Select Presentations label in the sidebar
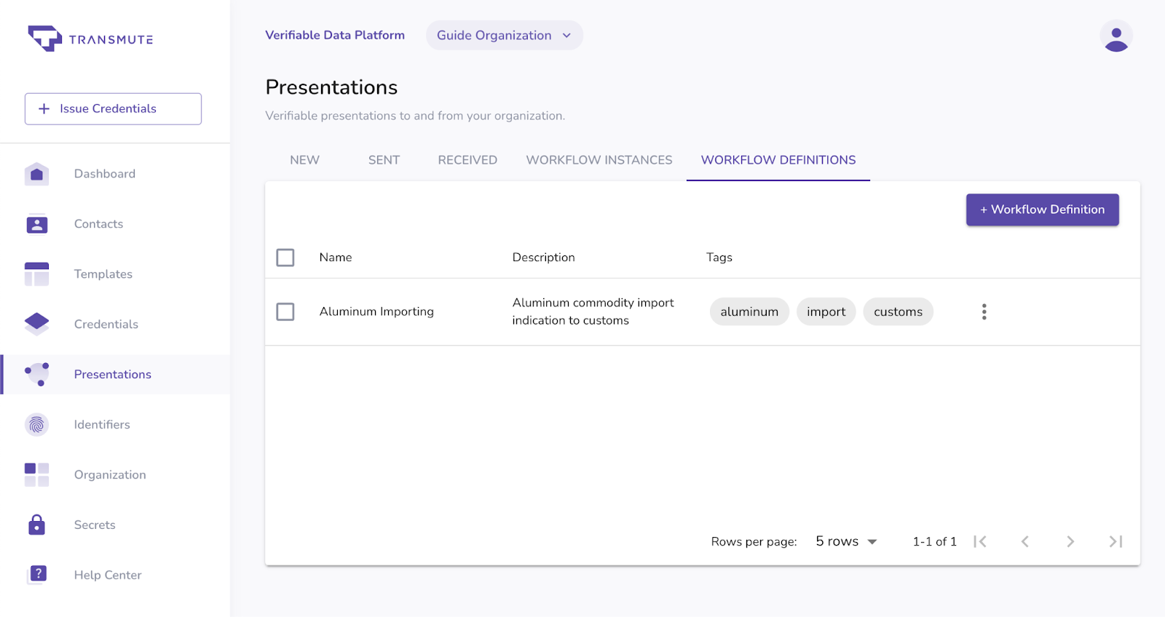The height and width of the screenshot is (617, 1165). coord(113,374)
